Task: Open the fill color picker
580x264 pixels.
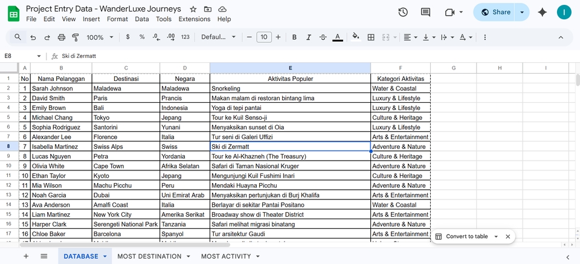Action: tap(356, 37)
